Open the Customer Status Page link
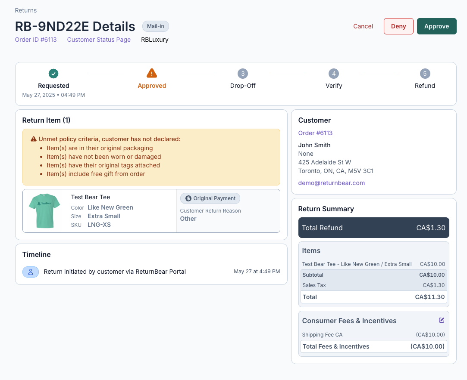Viewport: 467px width, 380px height. click(x=99, y=40)
